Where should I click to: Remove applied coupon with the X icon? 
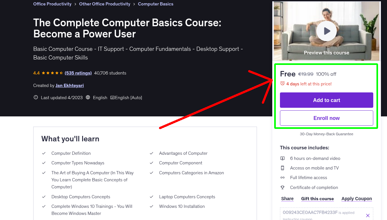(368, 216)
